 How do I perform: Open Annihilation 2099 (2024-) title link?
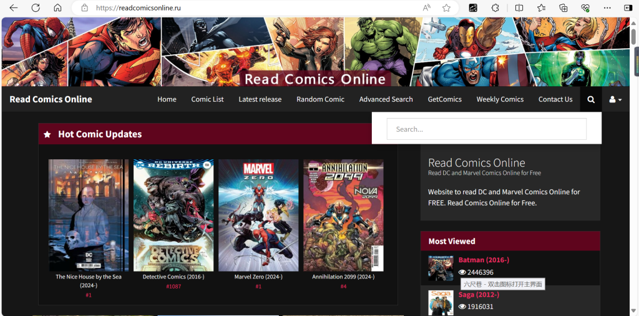(343, 277)
